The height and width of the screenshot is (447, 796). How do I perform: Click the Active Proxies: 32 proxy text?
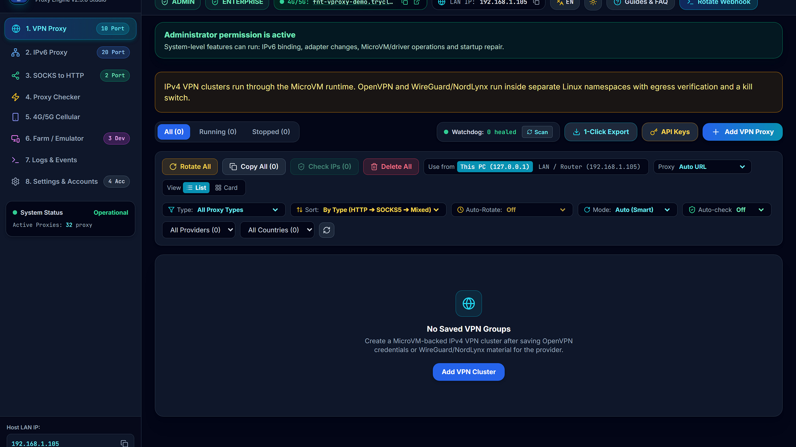53,225
